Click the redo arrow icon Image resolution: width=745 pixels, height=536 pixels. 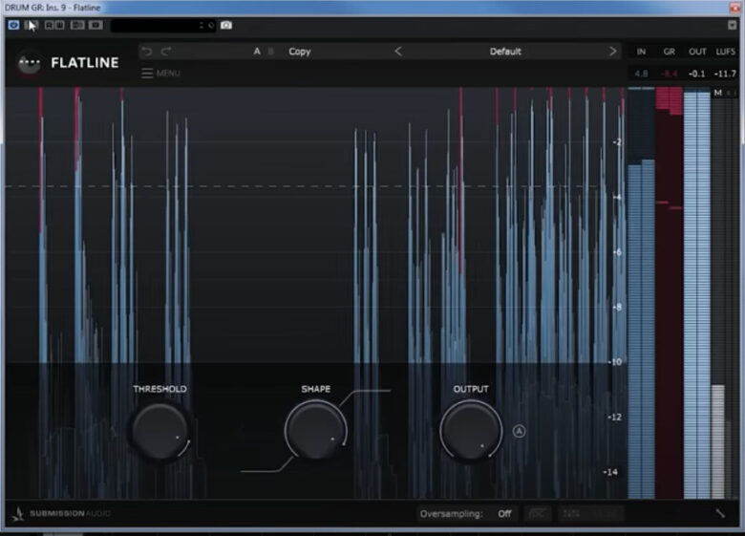point(165,52)
